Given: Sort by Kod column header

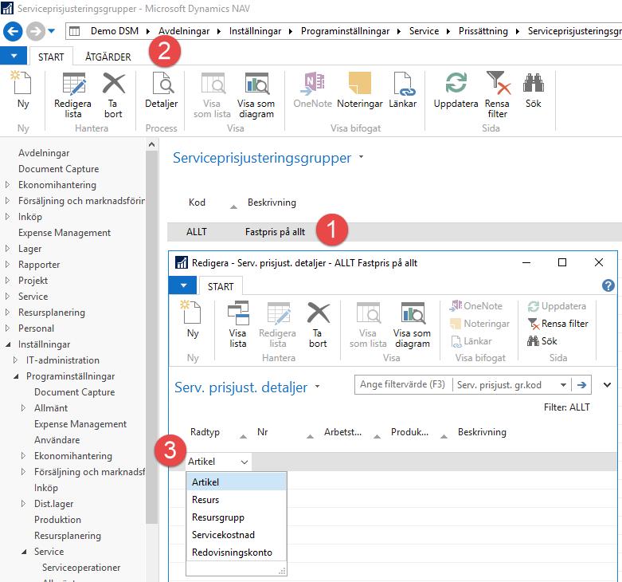Looking at the screenshot, I should click(197, 203).
